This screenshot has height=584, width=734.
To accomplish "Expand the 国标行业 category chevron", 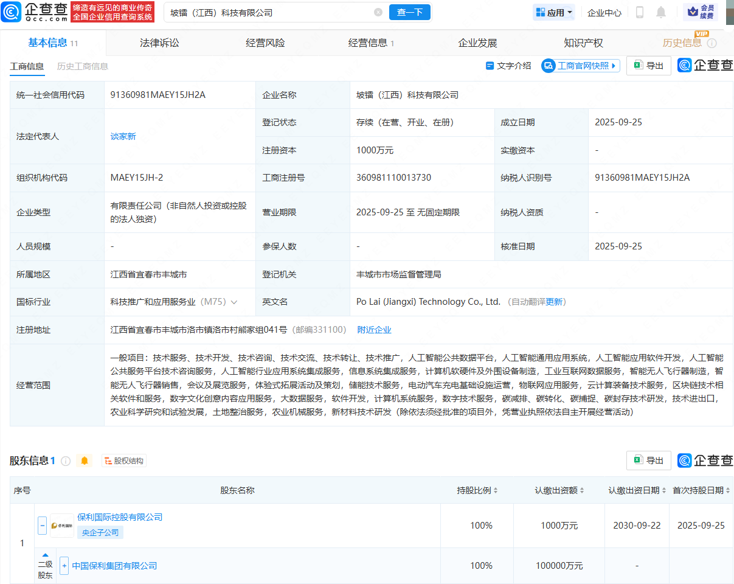I will (x=234, y=302).
